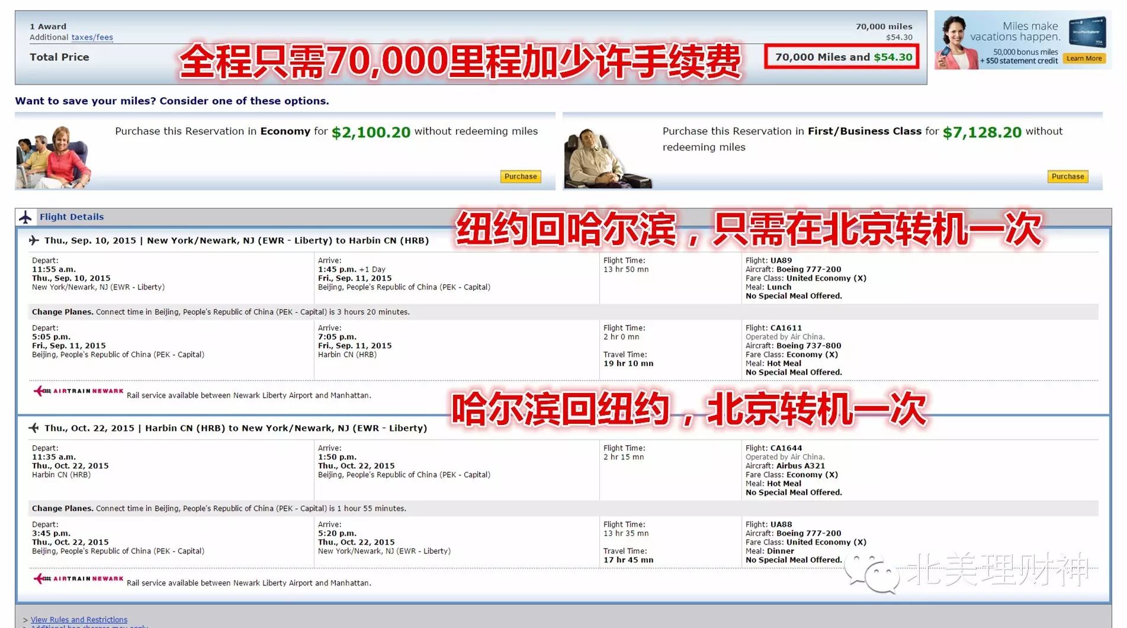Click the 5:05 p.m. departure time
The width and height of the screenshot is (1127, 628).
(52, 337)
